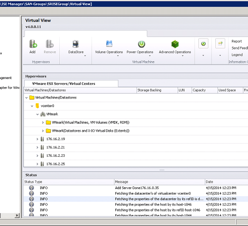
Task: Click the Remove hypervisor icon
Action: point(50,44)
